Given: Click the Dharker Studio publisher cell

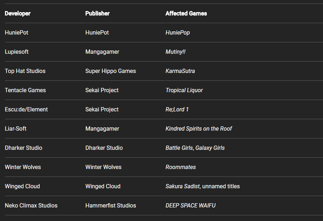Looking at the screenshot, I should pos(104,148).
